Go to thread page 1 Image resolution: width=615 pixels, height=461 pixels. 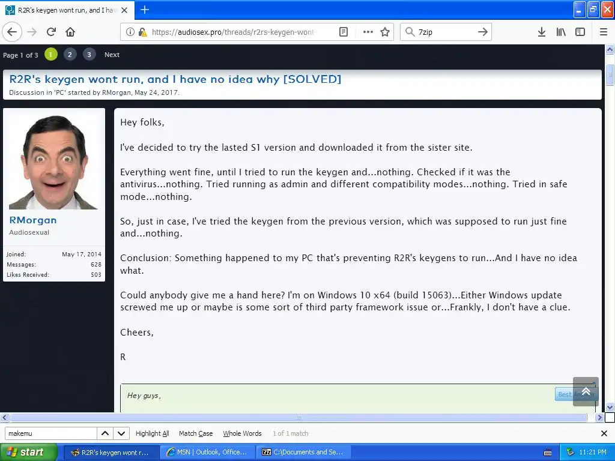tap(51, 55)
